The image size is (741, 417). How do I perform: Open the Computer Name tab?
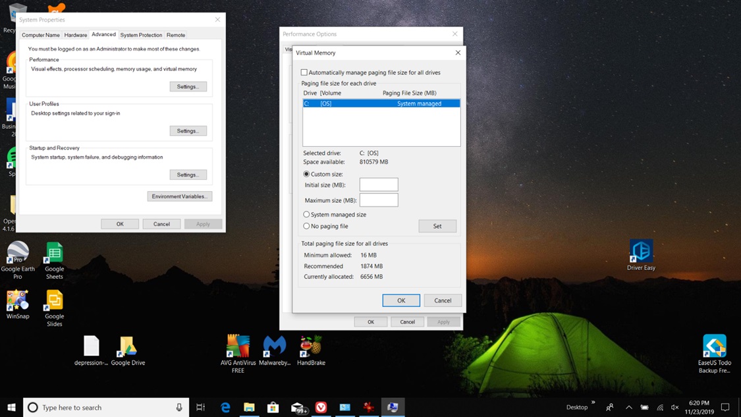[x=40, y=34]
